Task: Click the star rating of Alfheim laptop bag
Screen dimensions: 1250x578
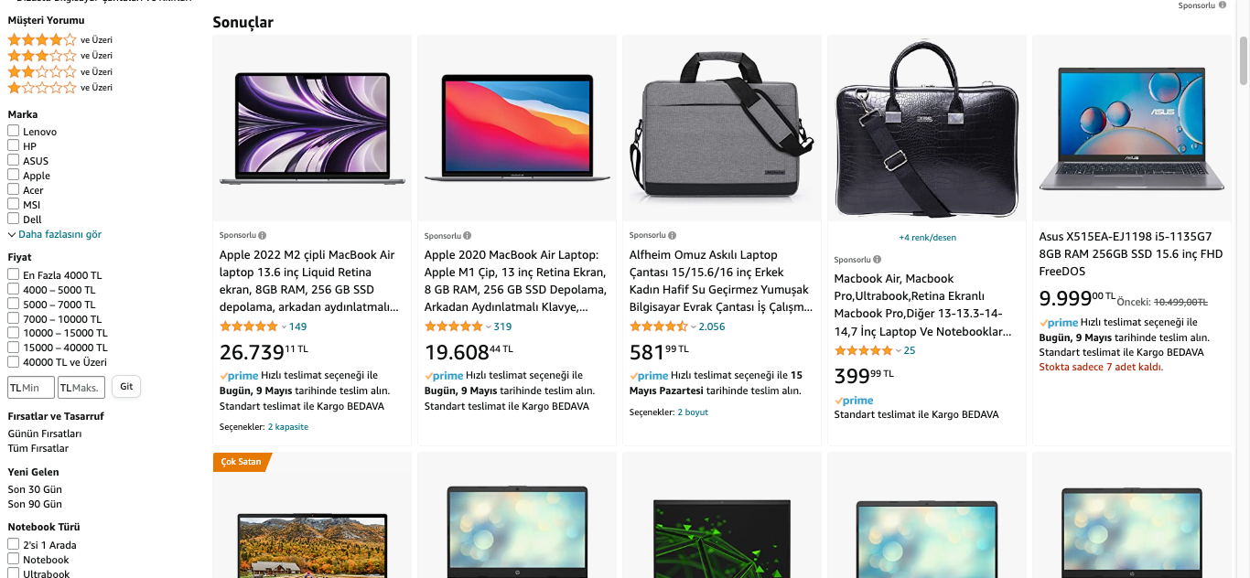Action: 658,326
